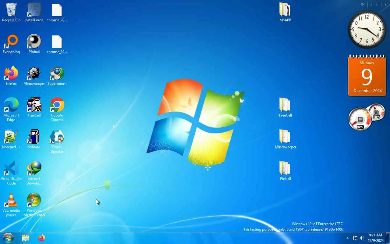Select the Driver Updater shortcut

click(57, 142)
